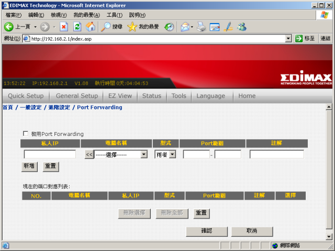Open the Back button history dropdown arrow
Viewport: 335px width, 251px height.
pos(35,27)
